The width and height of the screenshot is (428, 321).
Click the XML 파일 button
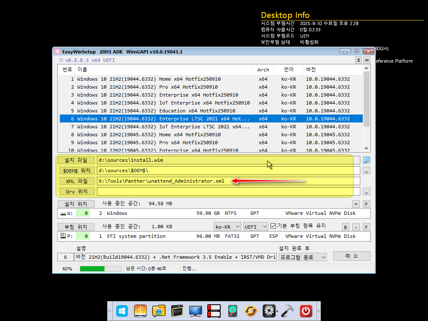point(77,181)
